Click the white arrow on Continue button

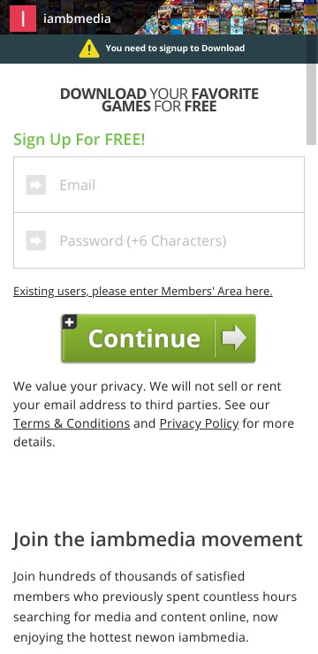(x=234, y=338)
